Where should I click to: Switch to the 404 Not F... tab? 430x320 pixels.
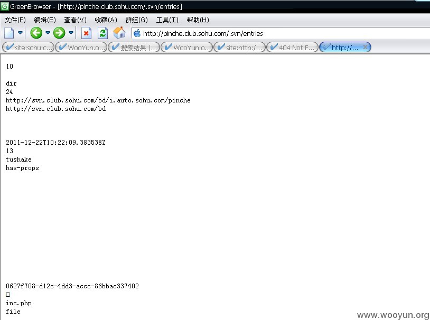click(x=292, y=48)
